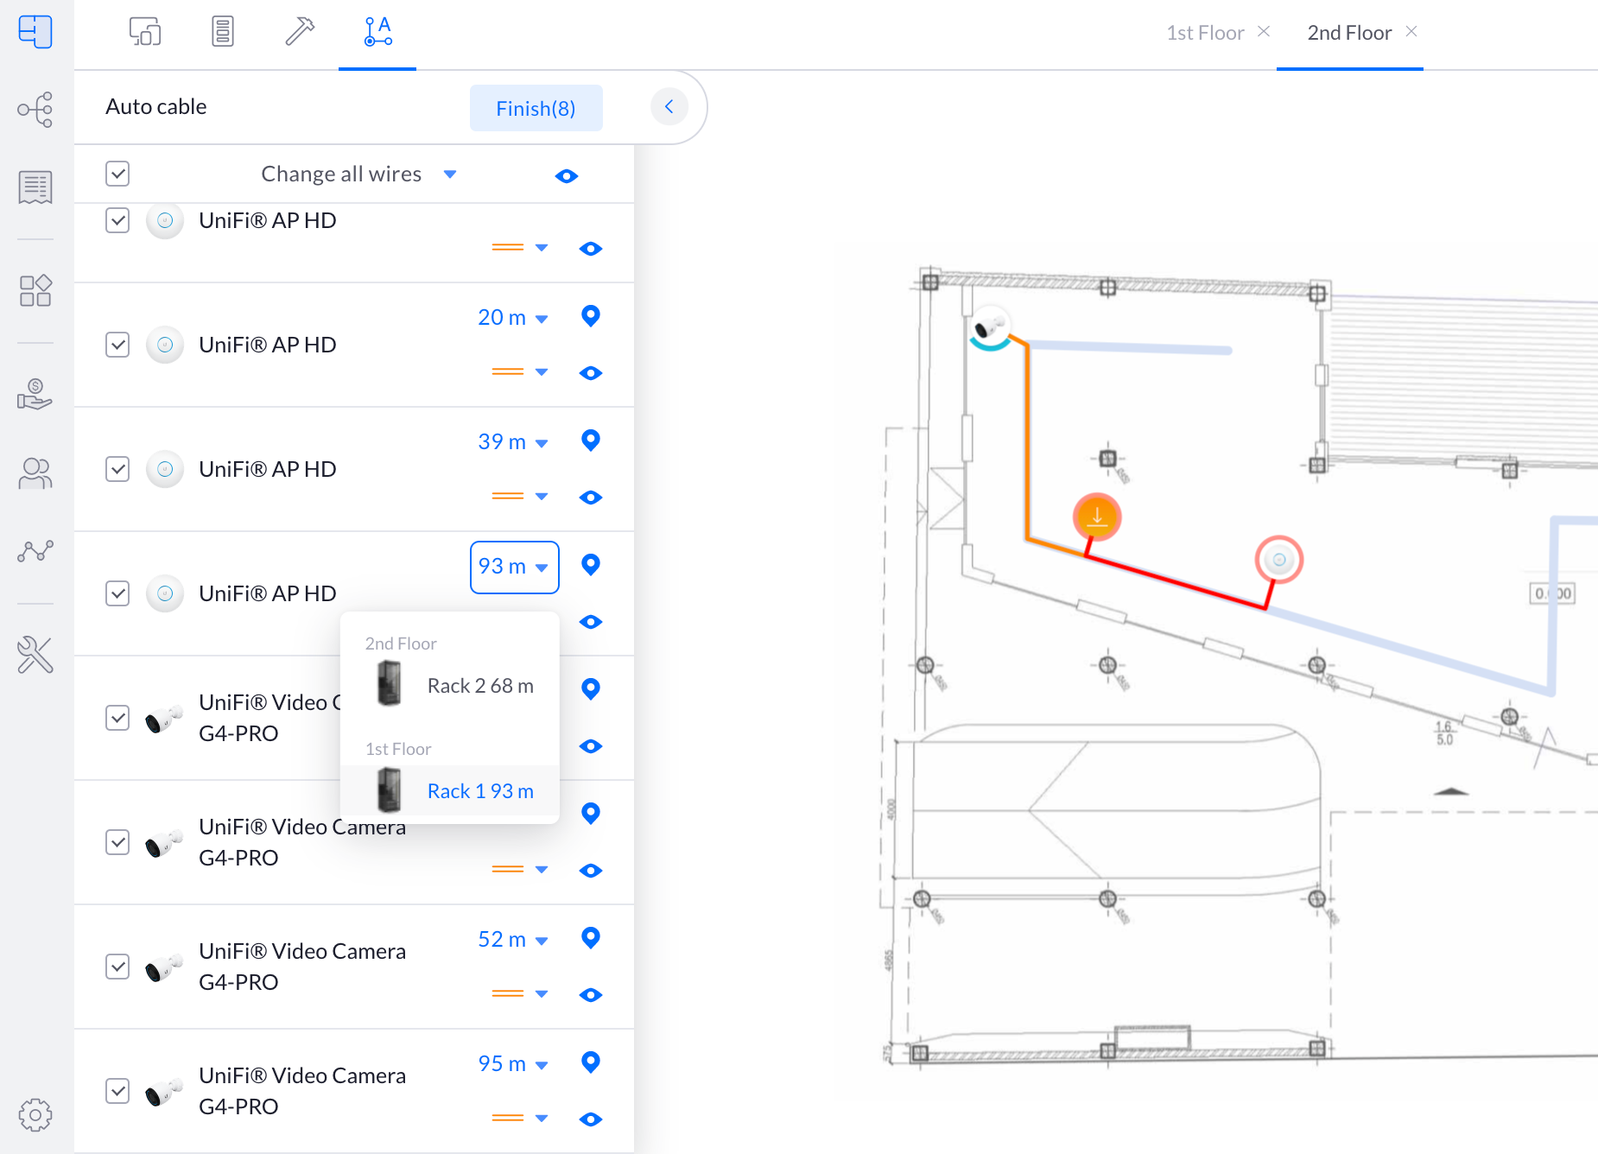Open the pricing hand-coin sidebar icon
1598x1154 pixels.
(x=35, y=394)
